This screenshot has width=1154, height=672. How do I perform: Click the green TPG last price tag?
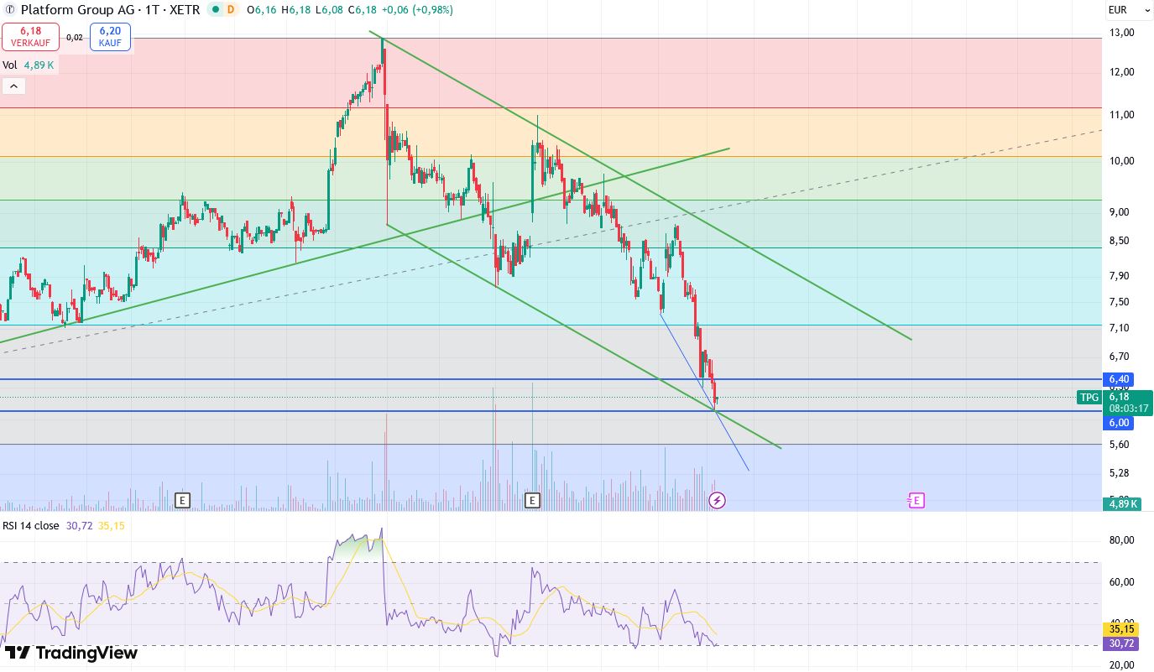click(x=1089, y=398)
